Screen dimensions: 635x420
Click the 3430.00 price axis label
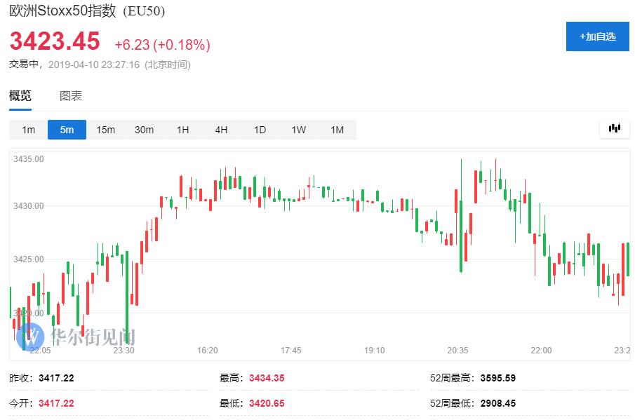(29, 206)
